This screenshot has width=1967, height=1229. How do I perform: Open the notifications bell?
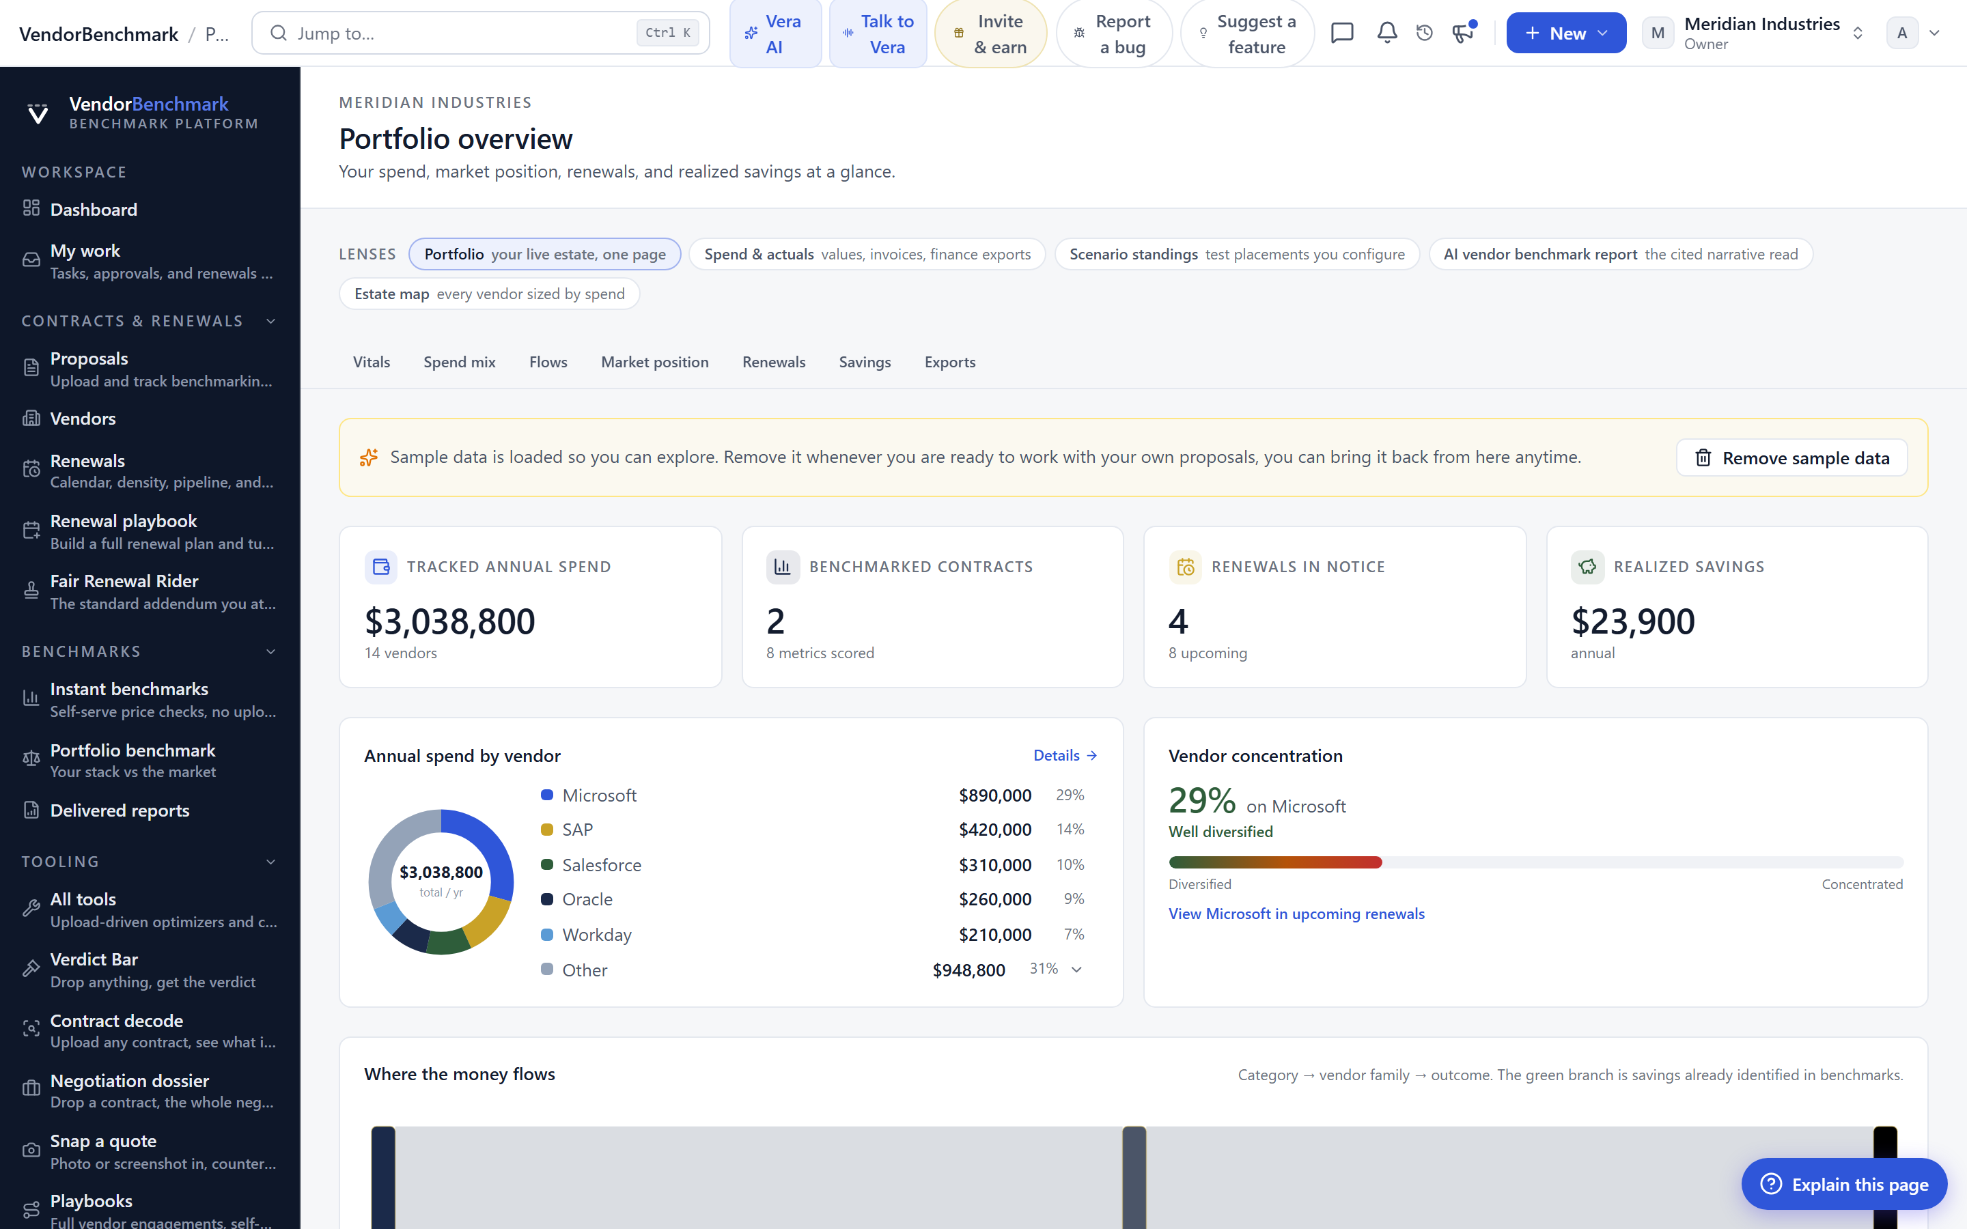(1386, 33)
